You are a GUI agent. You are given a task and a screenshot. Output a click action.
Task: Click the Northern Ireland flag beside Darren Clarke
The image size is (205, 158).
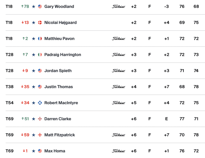[40, 119]
